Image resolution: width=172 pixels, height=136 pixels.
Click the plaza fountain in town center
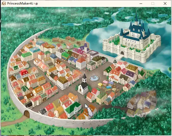click(94, 78)
